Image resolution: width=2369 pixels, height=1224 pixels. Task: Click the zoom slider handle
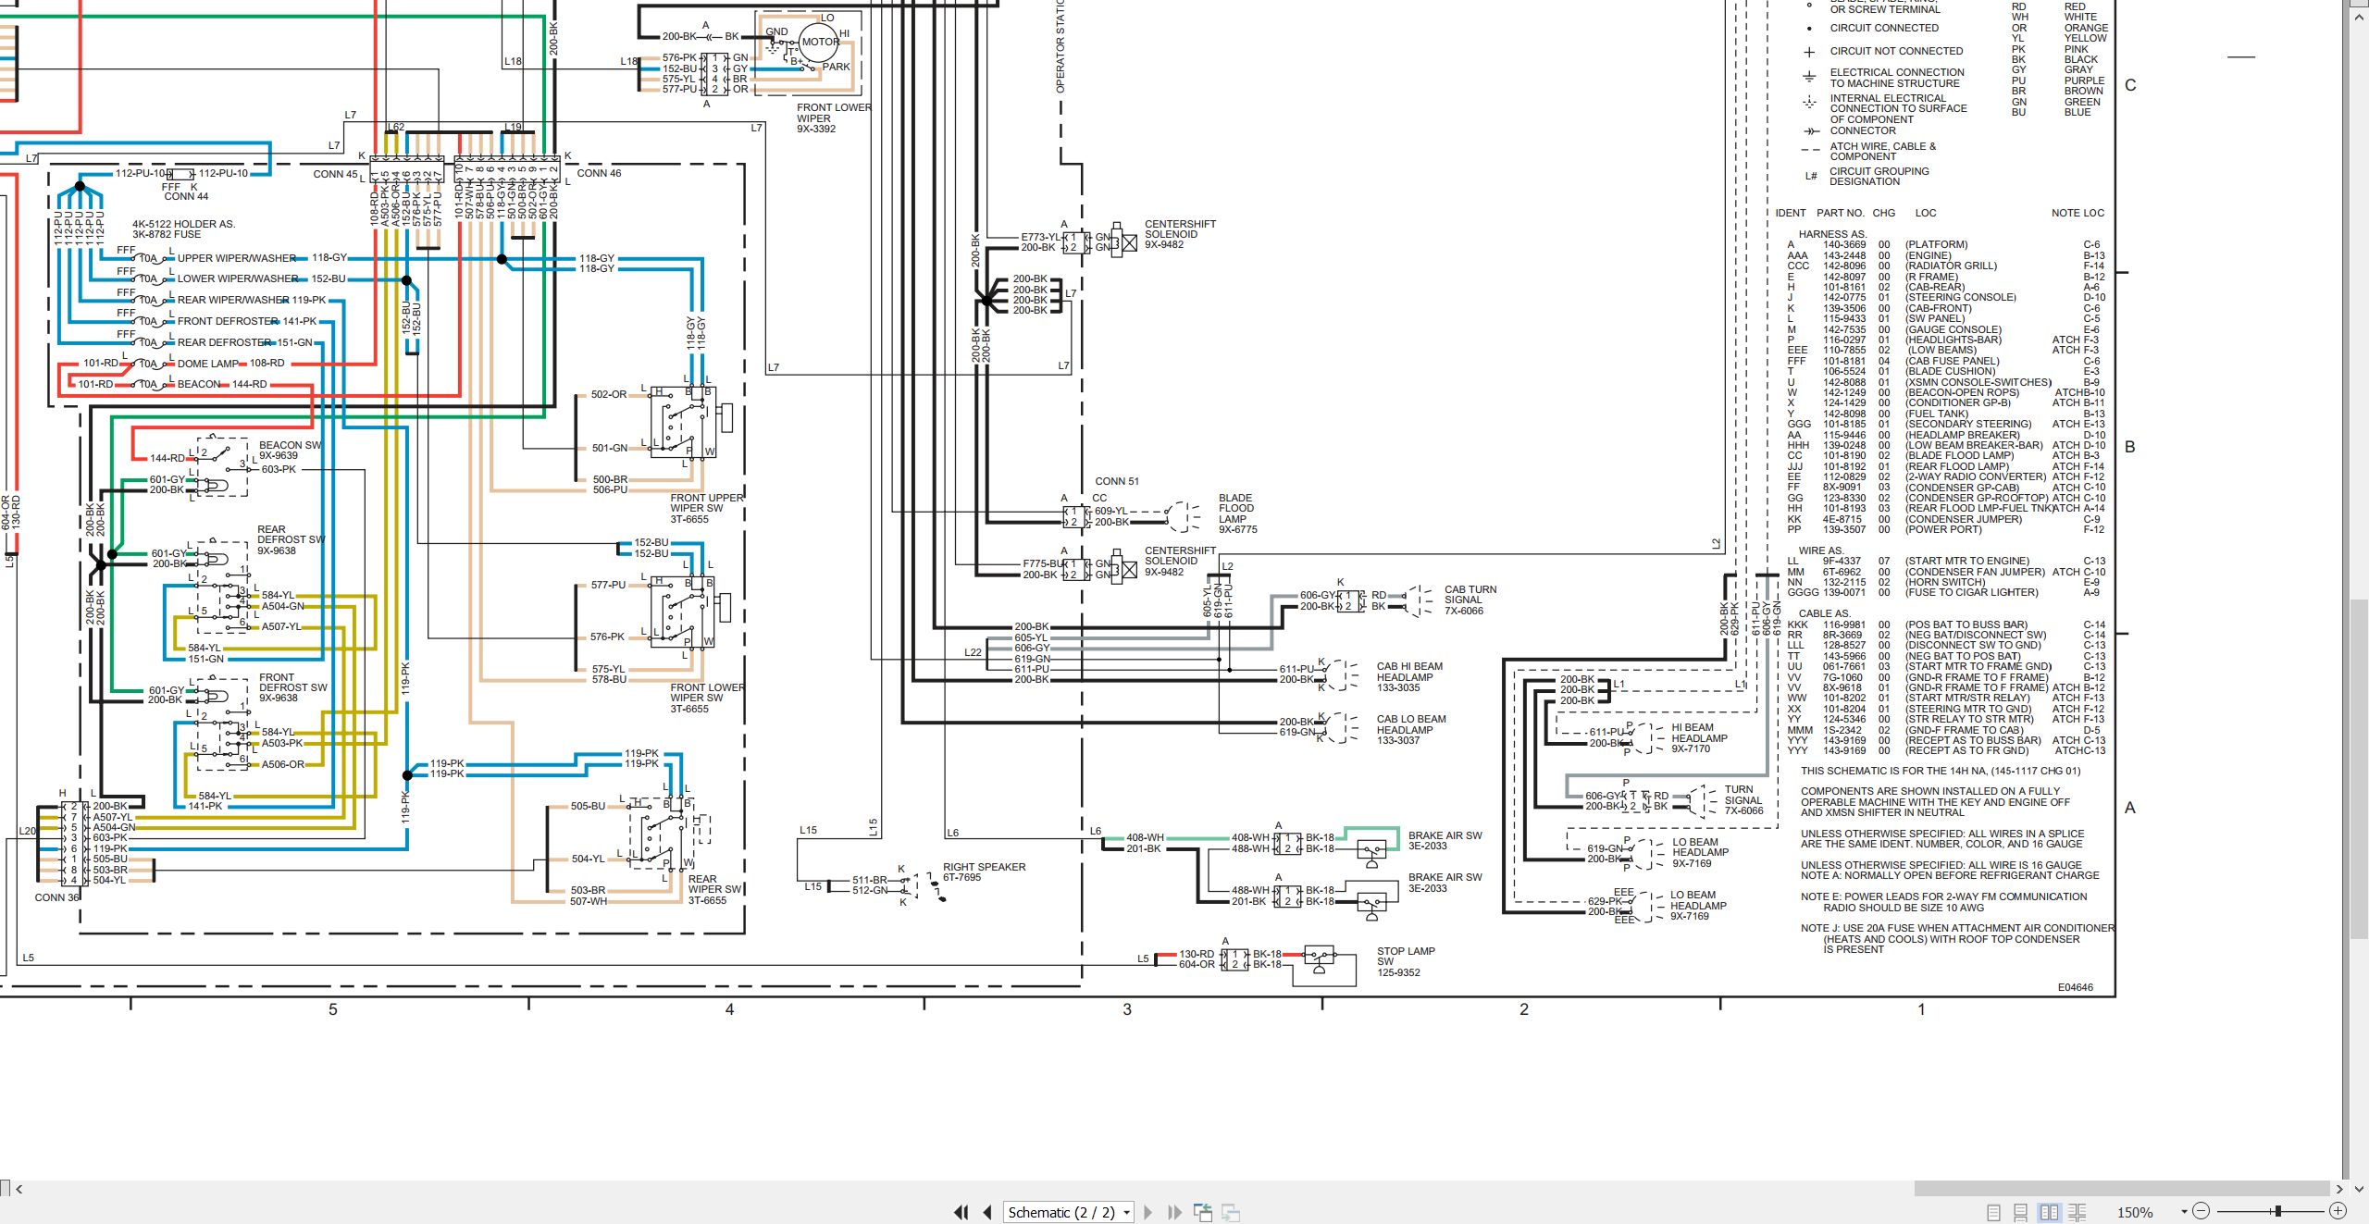(2277, 1211)
